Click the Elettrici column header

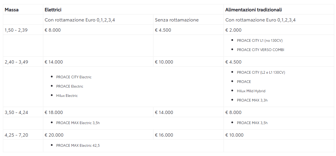point(53,10)
